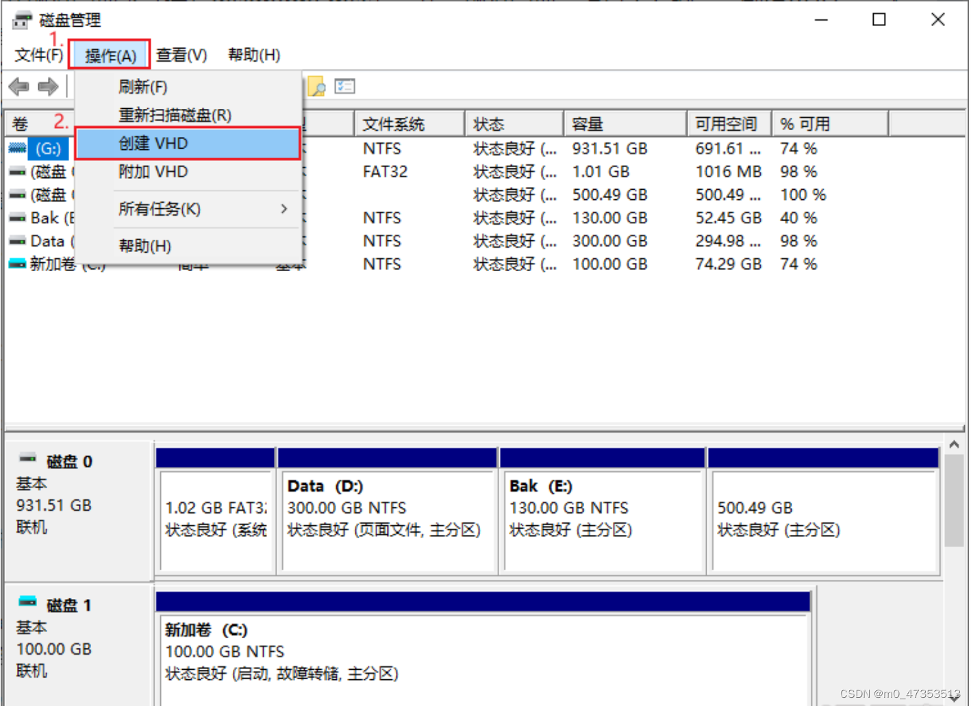Choose 刷新(F) from the dropdown

tap(188, 87)
